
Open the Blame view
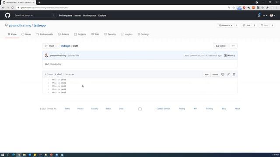pyautogui.click(x=215, y=75)
